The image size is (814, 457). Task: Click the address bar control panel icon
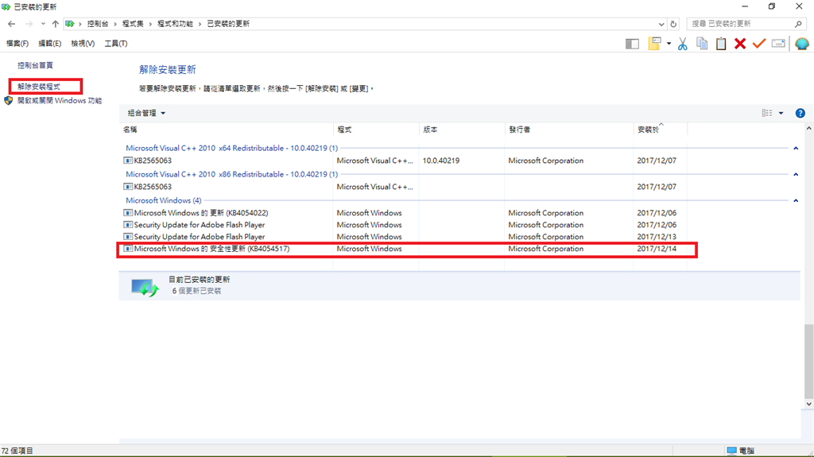coord(70,24)
